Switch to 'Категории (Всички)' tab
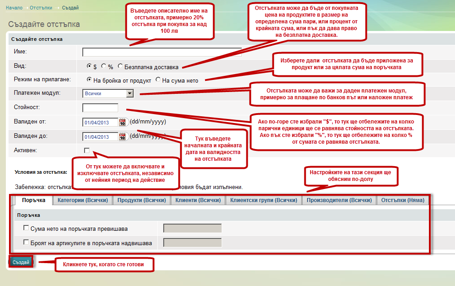 [82, 200]
